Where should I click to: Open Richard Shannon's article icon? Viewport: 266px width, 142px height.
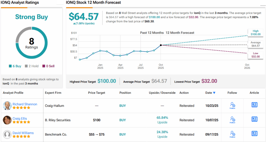click(254, 105)
